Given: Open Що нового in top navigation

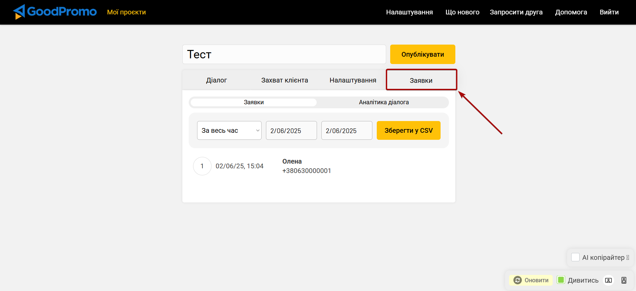Looking at the screenshot, I should (462, 12).
